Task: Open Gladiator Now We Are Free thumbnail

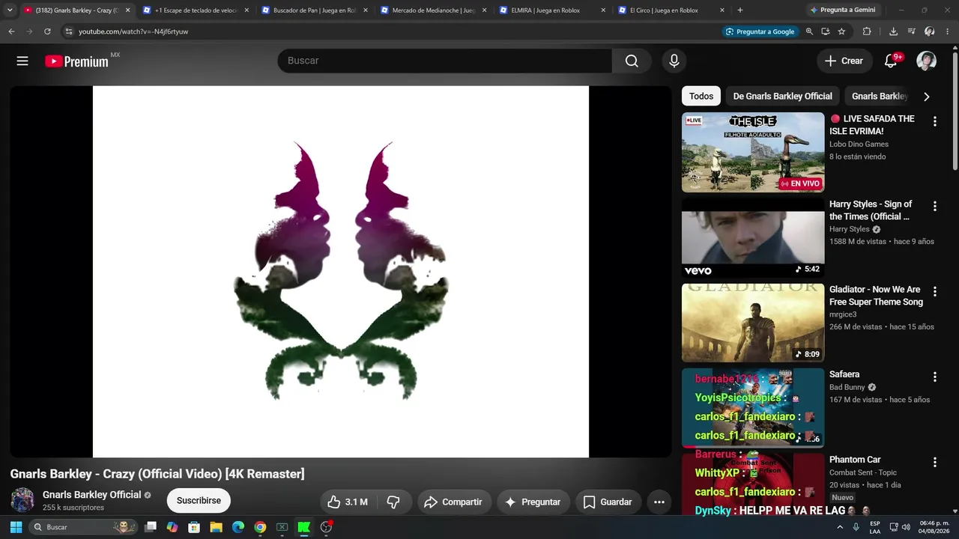Action: click(753, 323)
